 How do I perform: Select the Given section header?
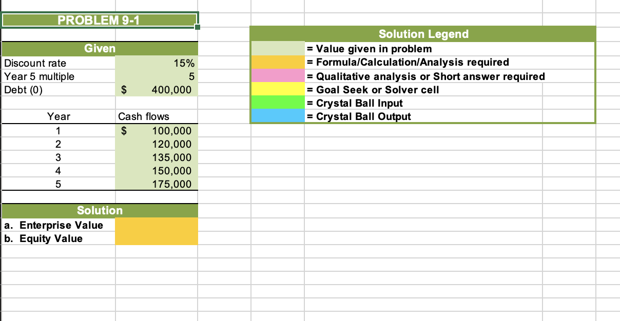point(100,48)
